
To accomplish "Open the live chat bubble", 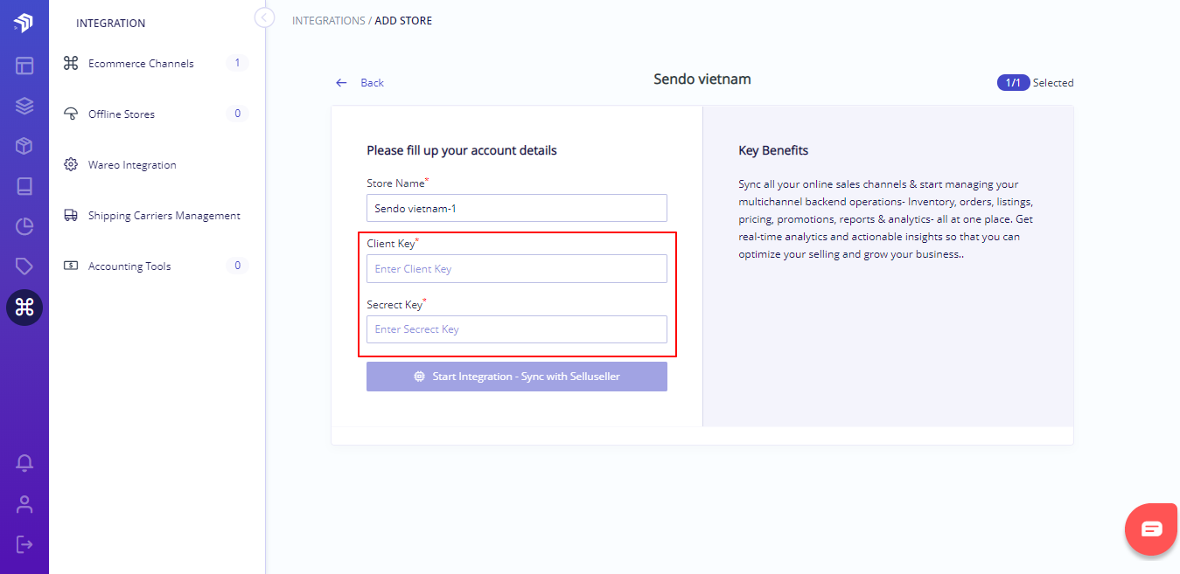I will click(x=1152, y=529).
